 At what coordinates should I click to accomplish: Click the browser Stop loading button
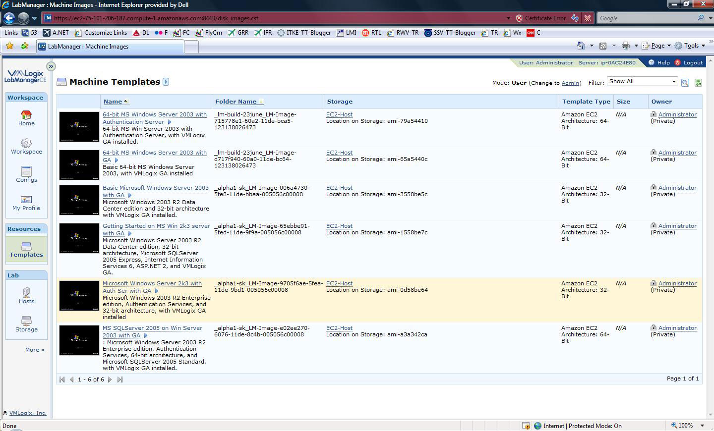[588, 18]
